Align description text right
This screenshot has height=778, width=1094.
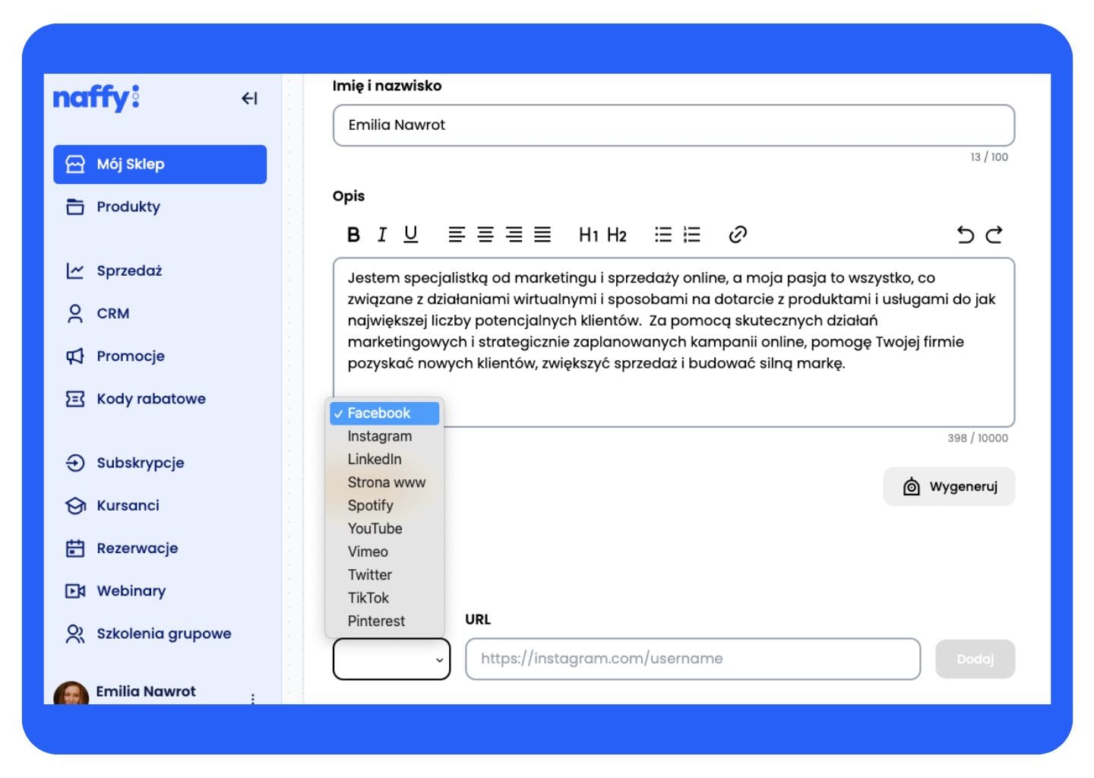pos(514,235)
